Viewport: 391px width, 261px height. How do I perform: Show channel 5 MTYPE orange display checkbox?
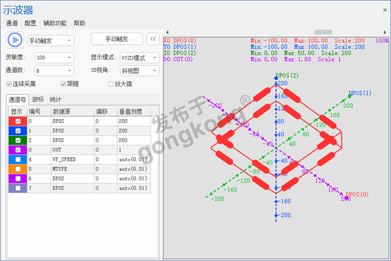tap(17, 169)
